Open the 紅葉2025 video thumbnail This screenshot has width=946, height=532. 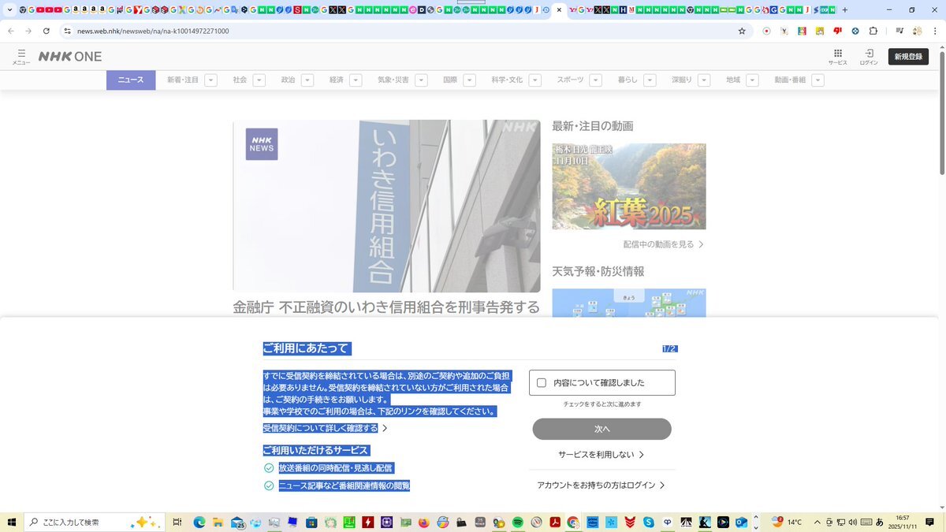pyautogui.click(x=629, y=186)
